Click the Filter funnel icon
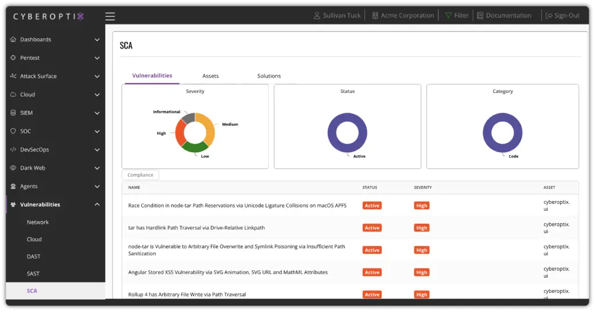The width and height of the screenshot is (595, 312). [448, 16]
